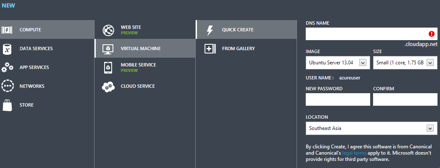This screenshot has width=440, height=168.
Task: Select the COMPUTE category
Action: (47, 29)
